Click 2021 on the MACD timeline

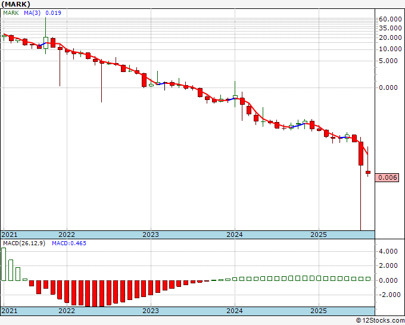click(x=10, y=311)
